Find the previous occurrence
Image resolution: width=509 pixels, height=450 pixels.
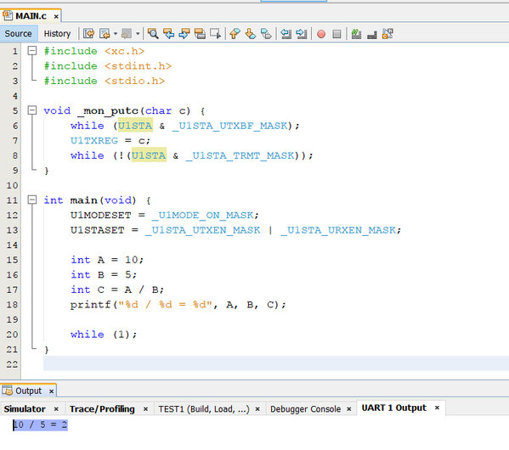[x=169, y=33]
